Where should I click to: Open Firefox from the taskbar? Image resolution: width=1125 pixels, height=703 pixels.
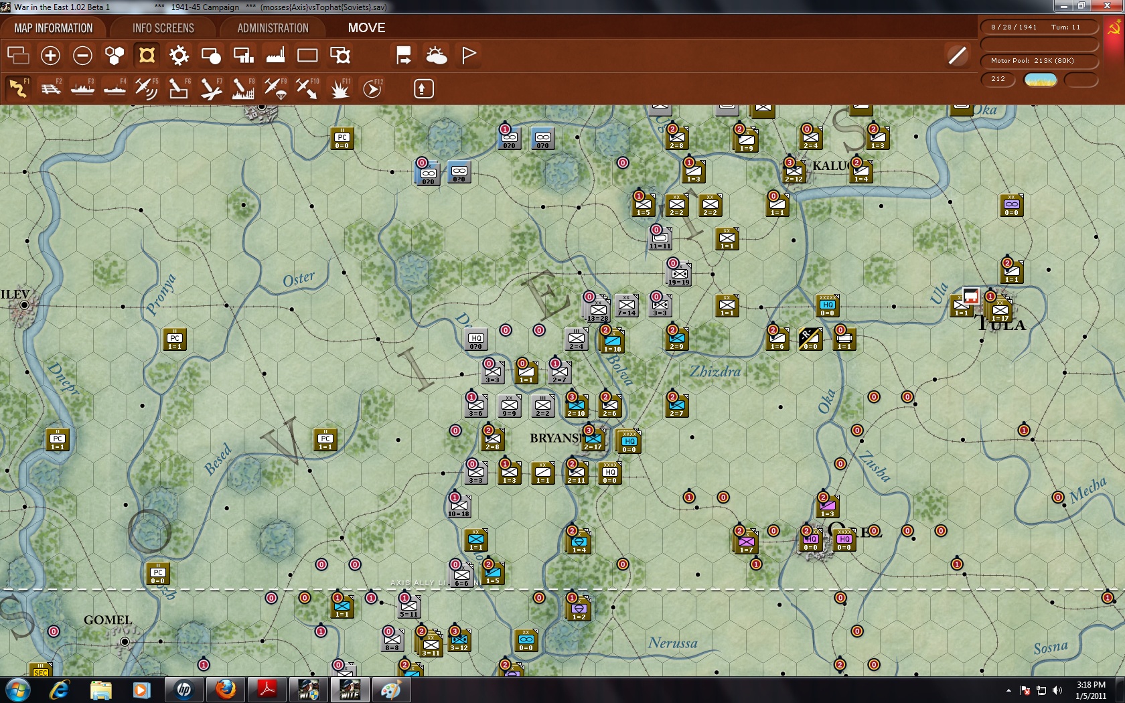point(226,690)
